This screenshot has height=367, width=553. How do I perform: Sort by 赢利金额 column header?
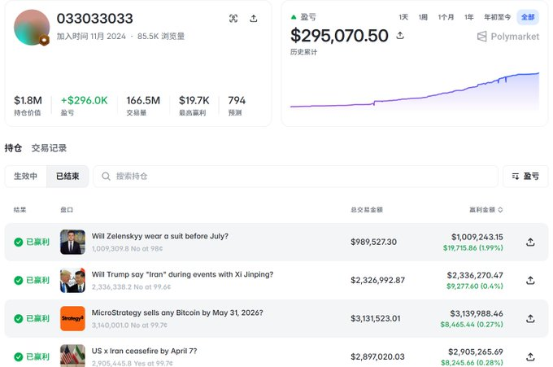tap(486, 210)
